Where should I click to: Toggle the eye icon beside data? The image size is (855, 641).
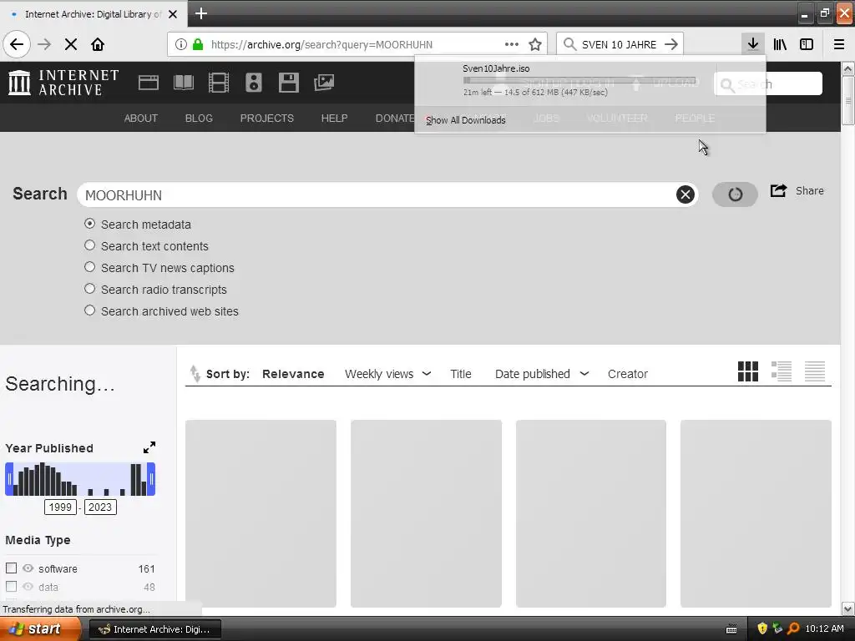pos(28,587)
